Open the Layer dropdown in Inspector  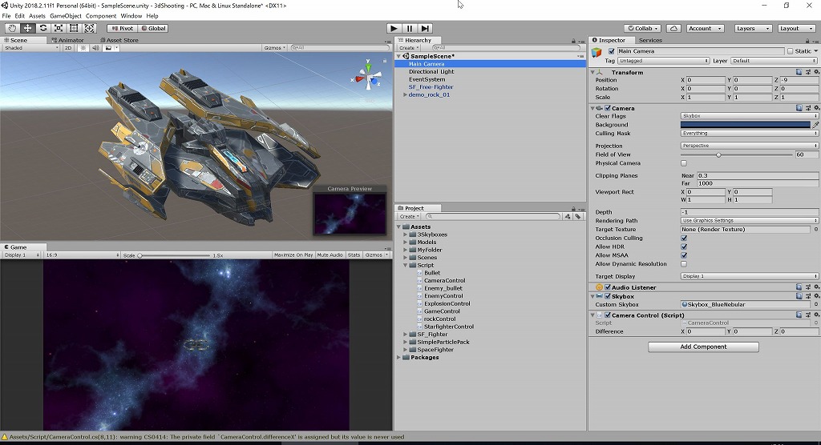774,61
